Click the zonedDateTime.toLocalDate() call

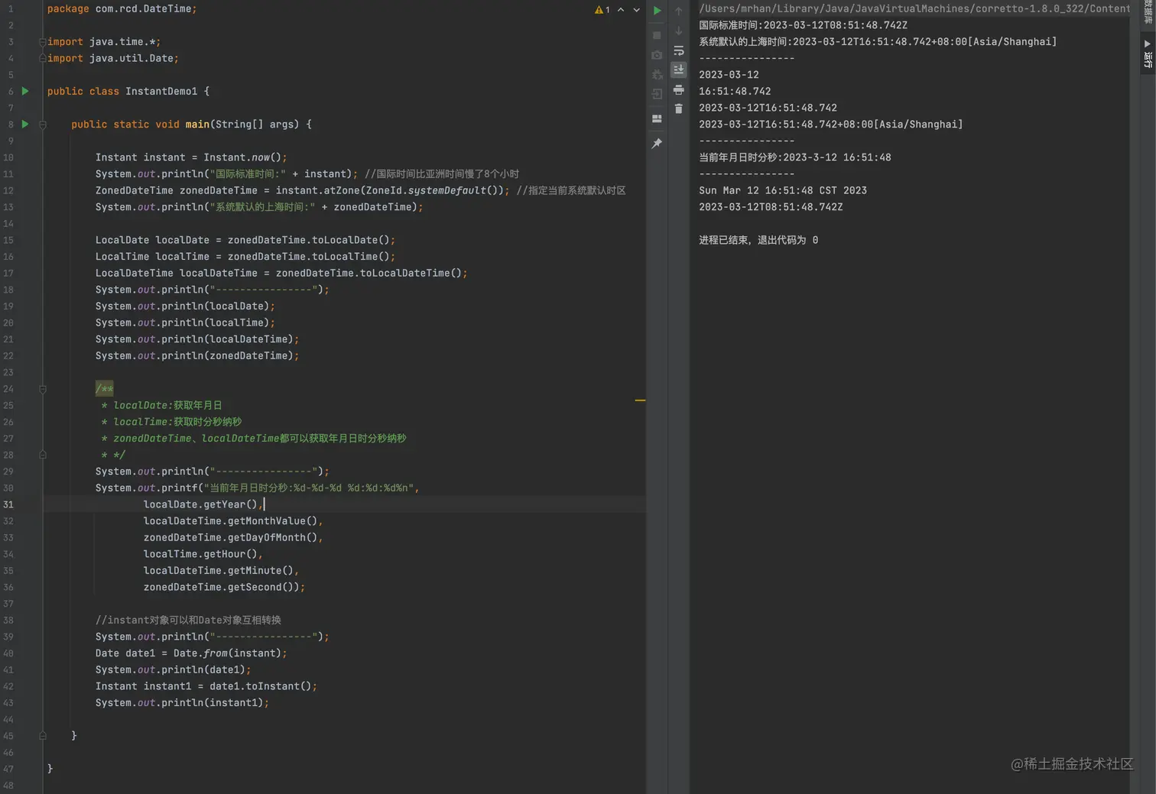click(309, 240)
